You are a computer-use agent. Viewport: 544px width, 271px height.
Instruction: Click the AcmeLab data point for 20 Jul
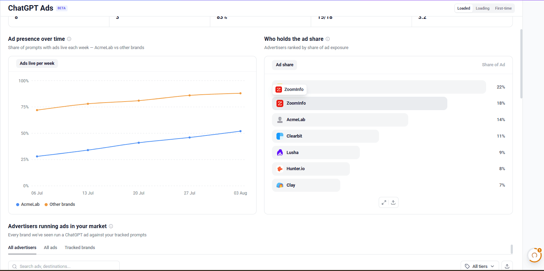[139, 143]
